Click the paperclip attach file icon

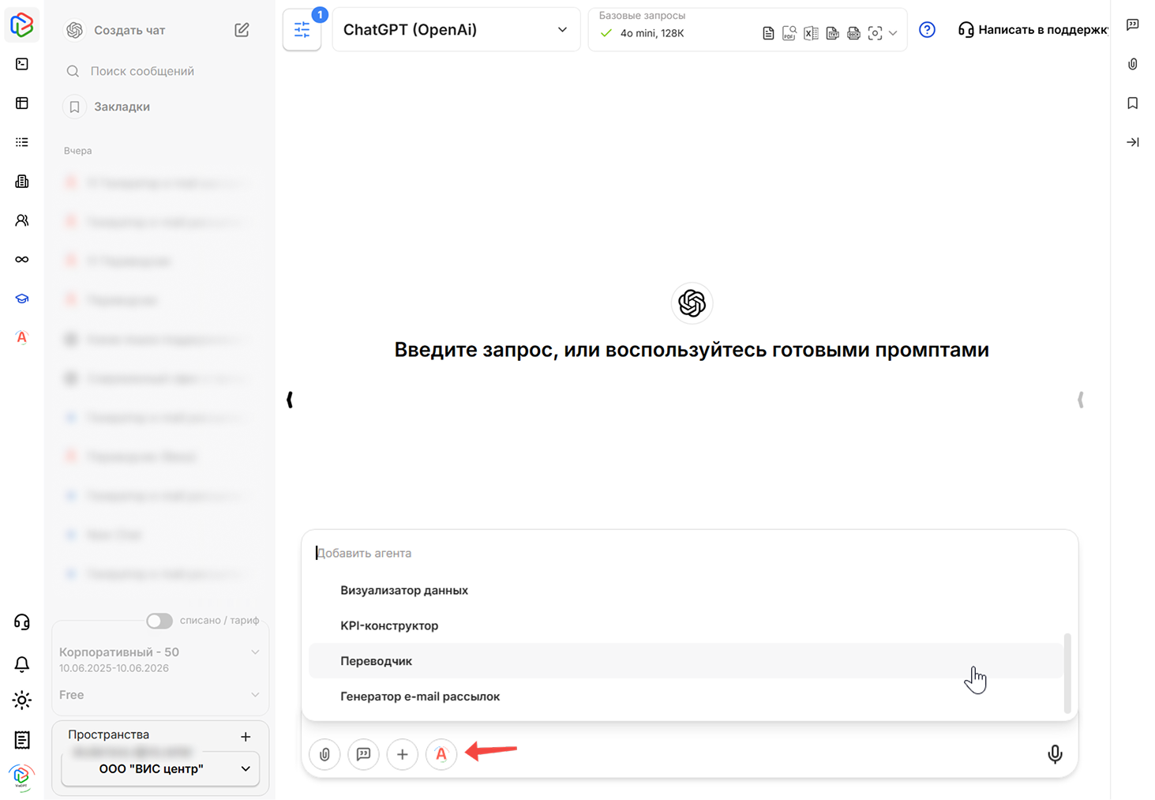pos(324,754)
